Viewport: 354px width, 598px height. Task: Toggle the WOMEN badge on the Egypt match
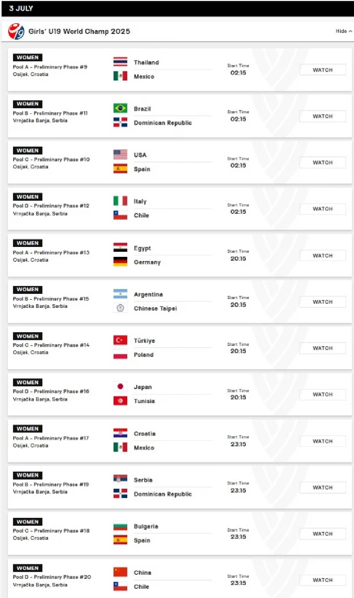27,243
